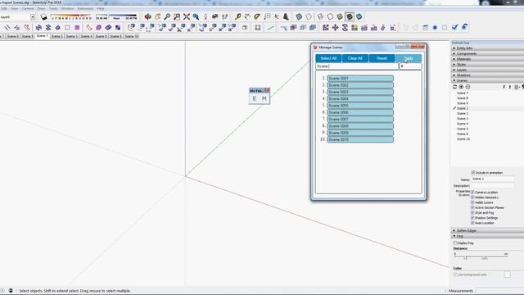Expand the Shadows panel
The image size is (524, 295).
(x=488, y=75)
